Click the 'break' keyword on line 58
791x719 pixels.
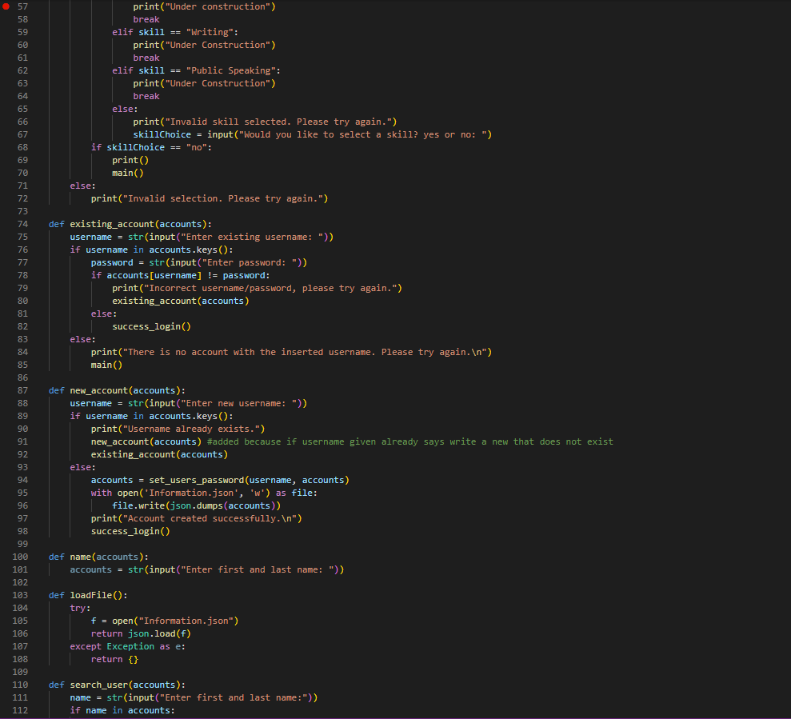pos(146,20)
